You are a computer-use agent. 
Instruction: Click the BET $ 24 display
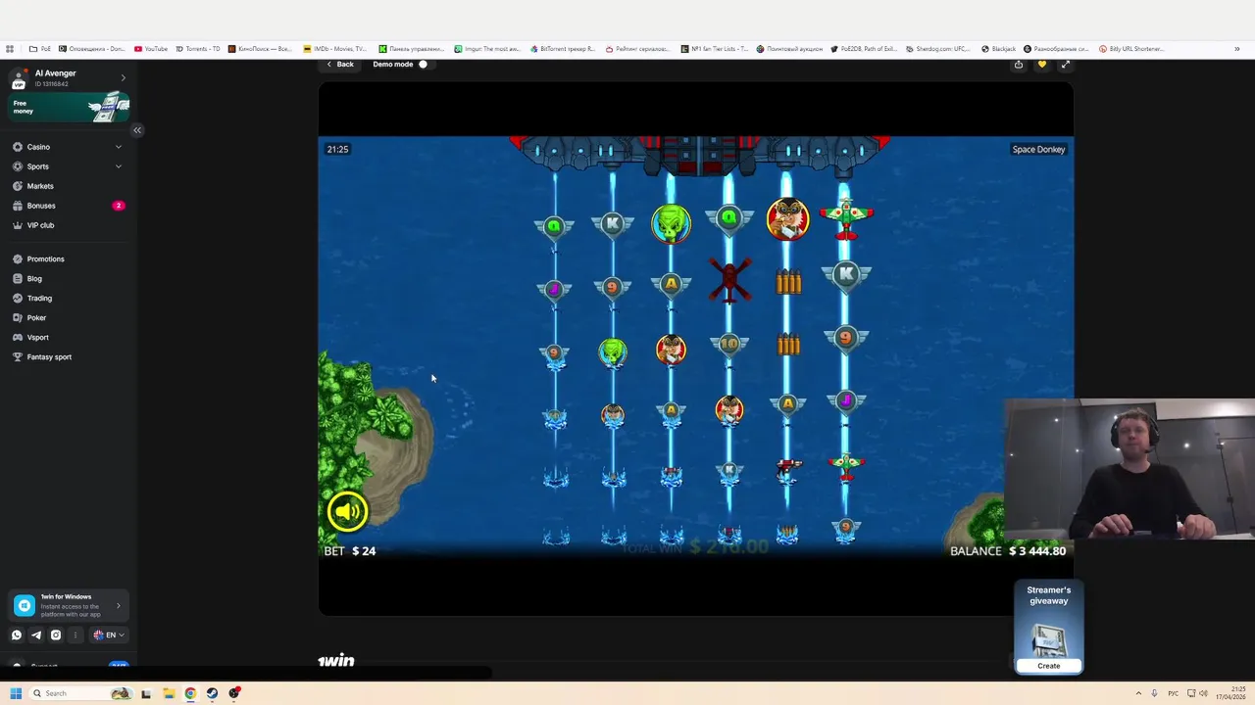tap(350, 551)
